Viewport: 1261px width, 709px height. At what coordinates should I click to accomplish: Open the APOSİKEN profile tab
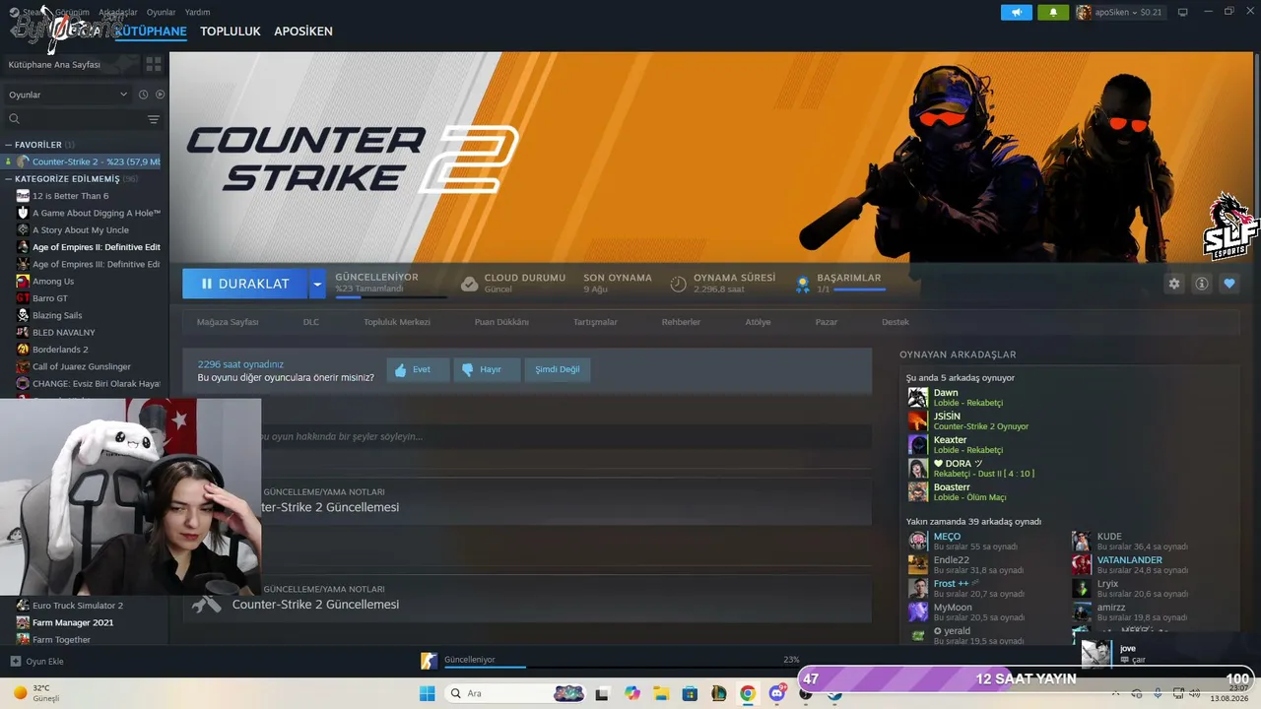303,32
